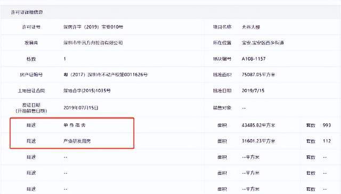Click the 批准日期 label
Viewport: 341px width, 194px height.
(222, 91)
